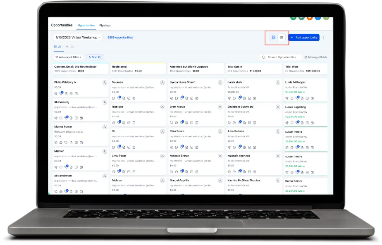The width and height of the screenshot is (382, 245).
Task: Open the Sort (1) options
Action: pyautogui.click(x=95, y=57)
